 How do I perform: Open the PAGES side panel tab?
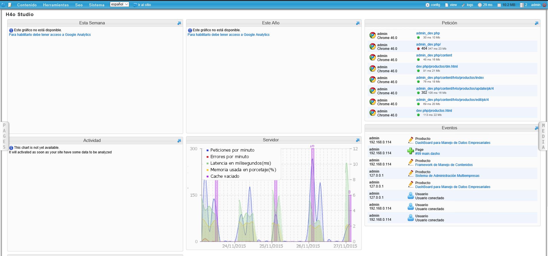coord(4,136)
